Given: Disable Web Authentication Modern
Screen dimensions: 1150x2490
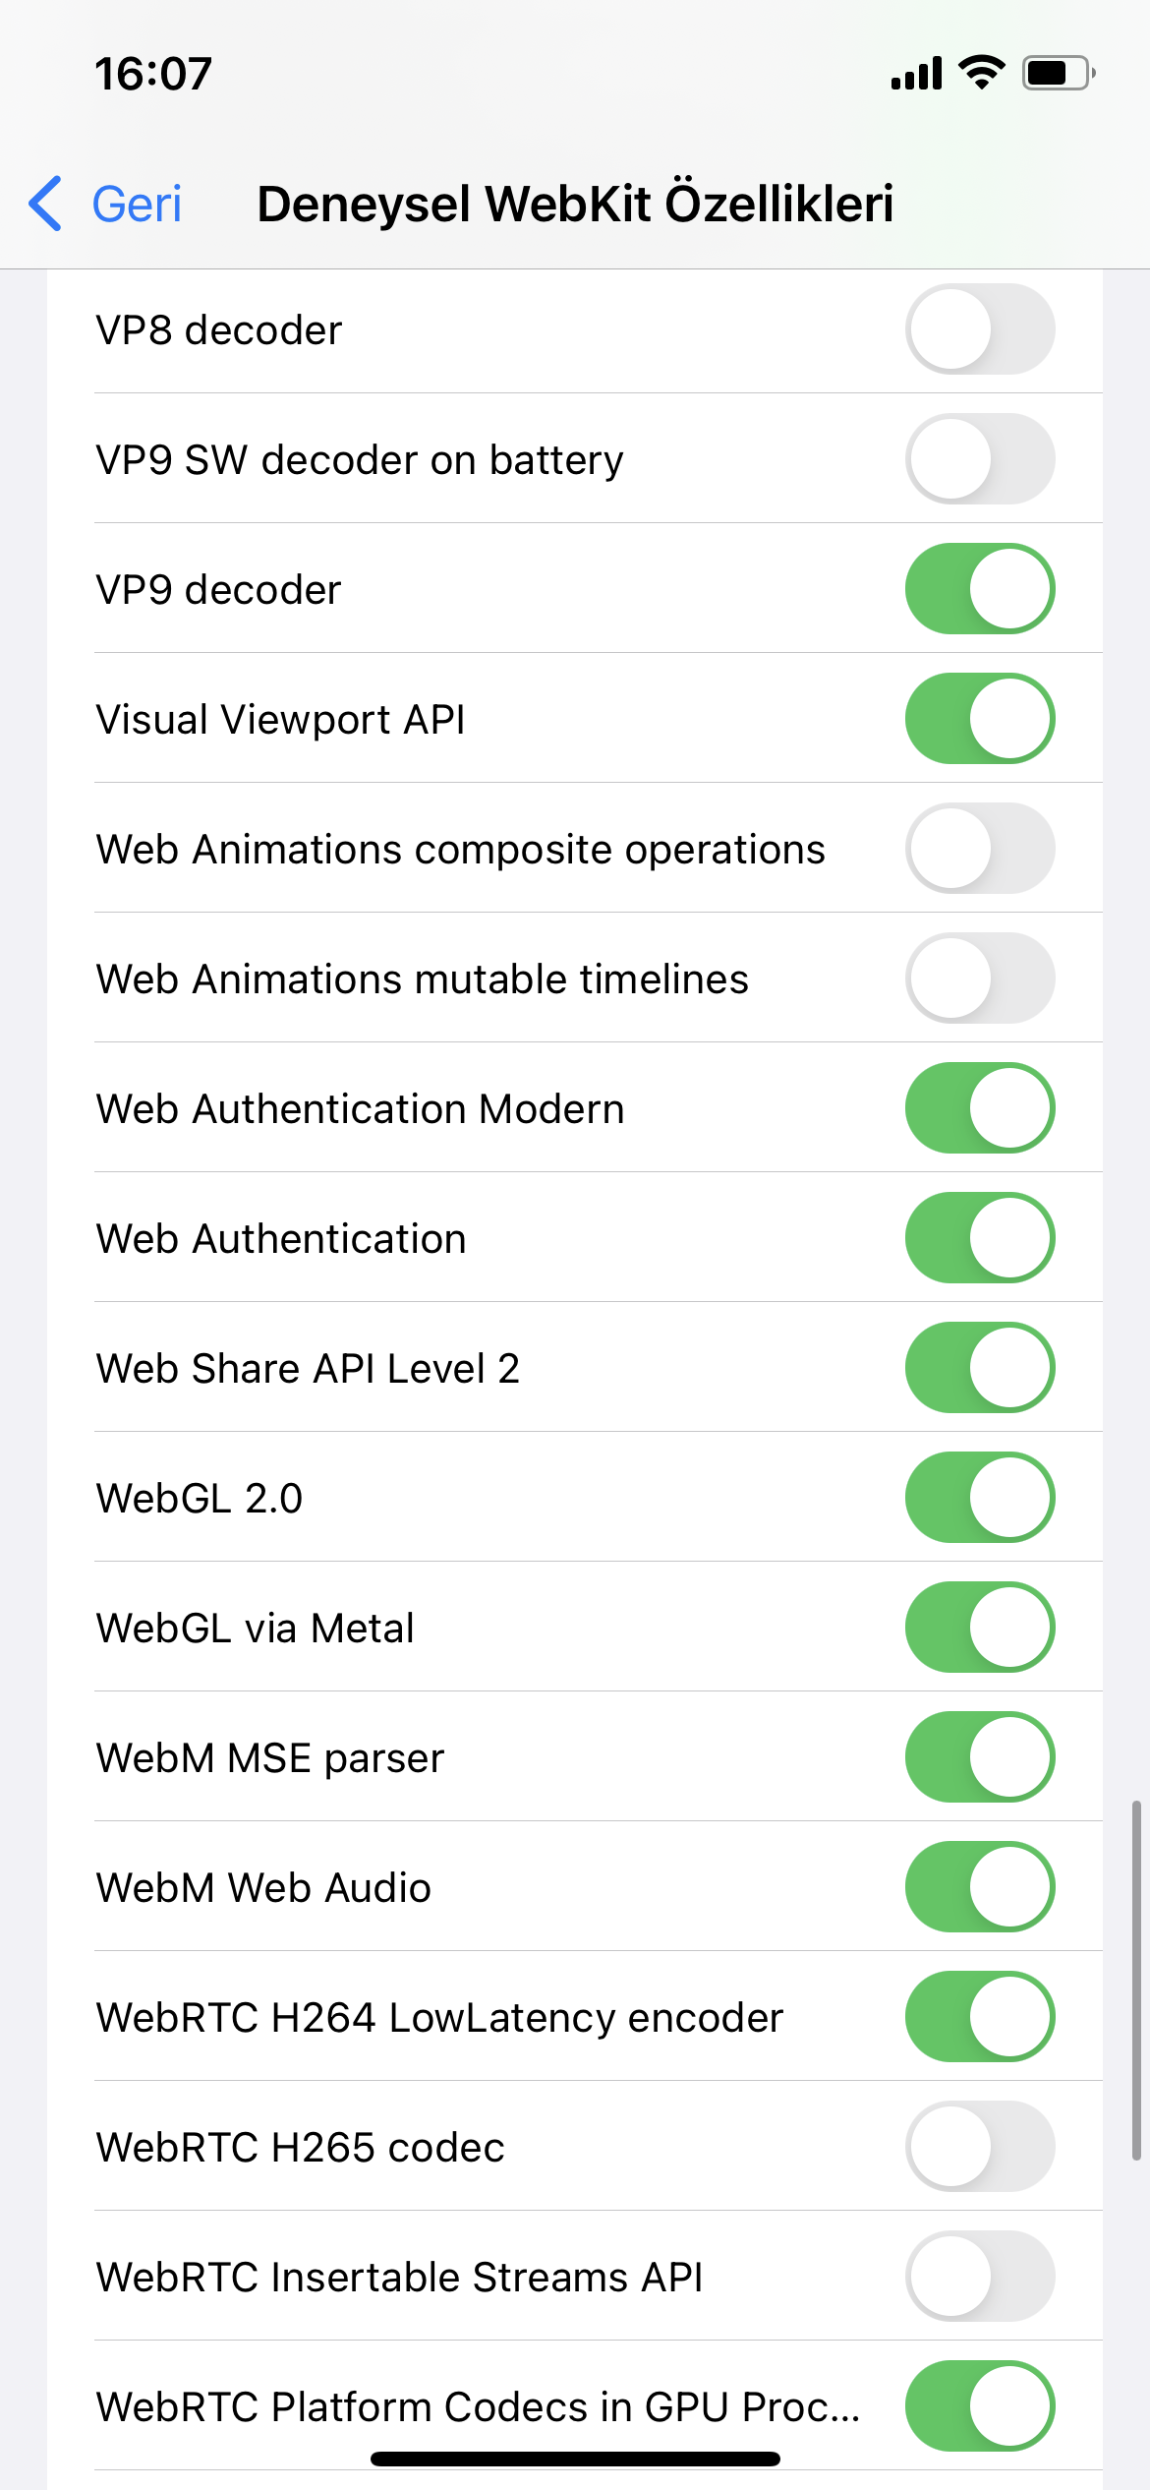Looking at the screenshot, I should pyautogui.click(x=980, y=1108).
